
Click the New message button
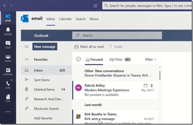pyautogui.click(x=45, y=47)
